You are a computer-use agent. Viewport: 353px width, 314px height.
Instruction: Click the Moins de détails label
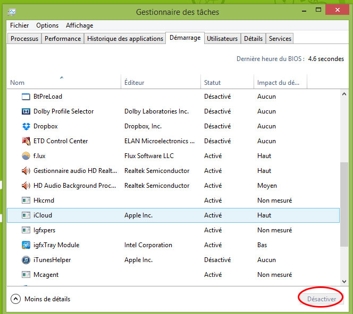click(47, 299)
